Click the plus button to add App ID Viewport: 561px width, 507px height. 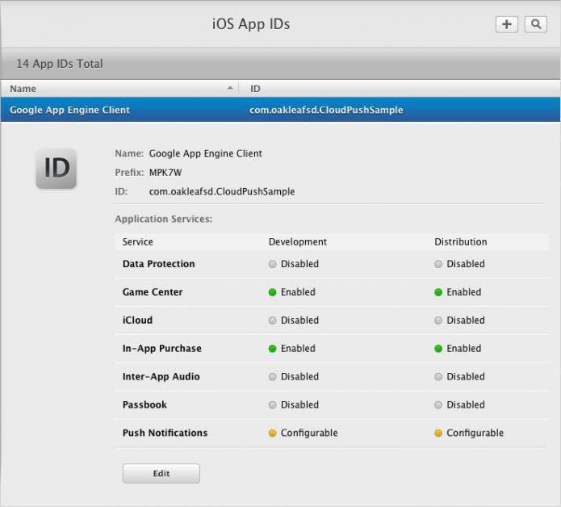pyautogui.click(x=507, y=24)
